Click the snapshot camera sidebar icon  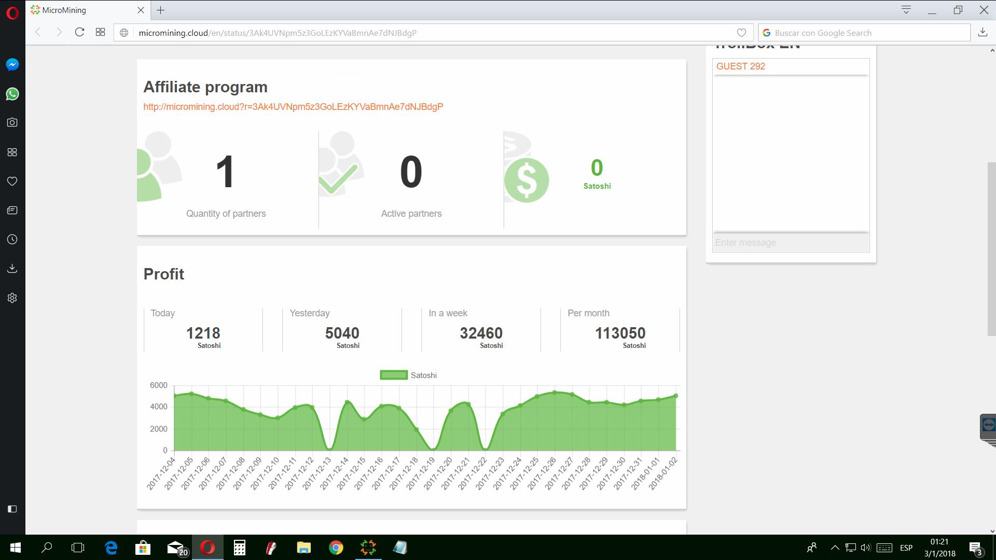(x=12, y=123)
